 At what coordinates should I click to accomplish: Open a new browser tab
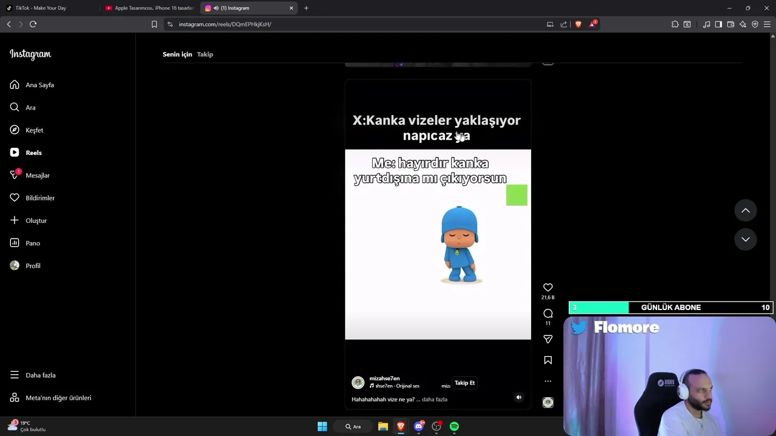pyautogui.click(x=306, y=8)
